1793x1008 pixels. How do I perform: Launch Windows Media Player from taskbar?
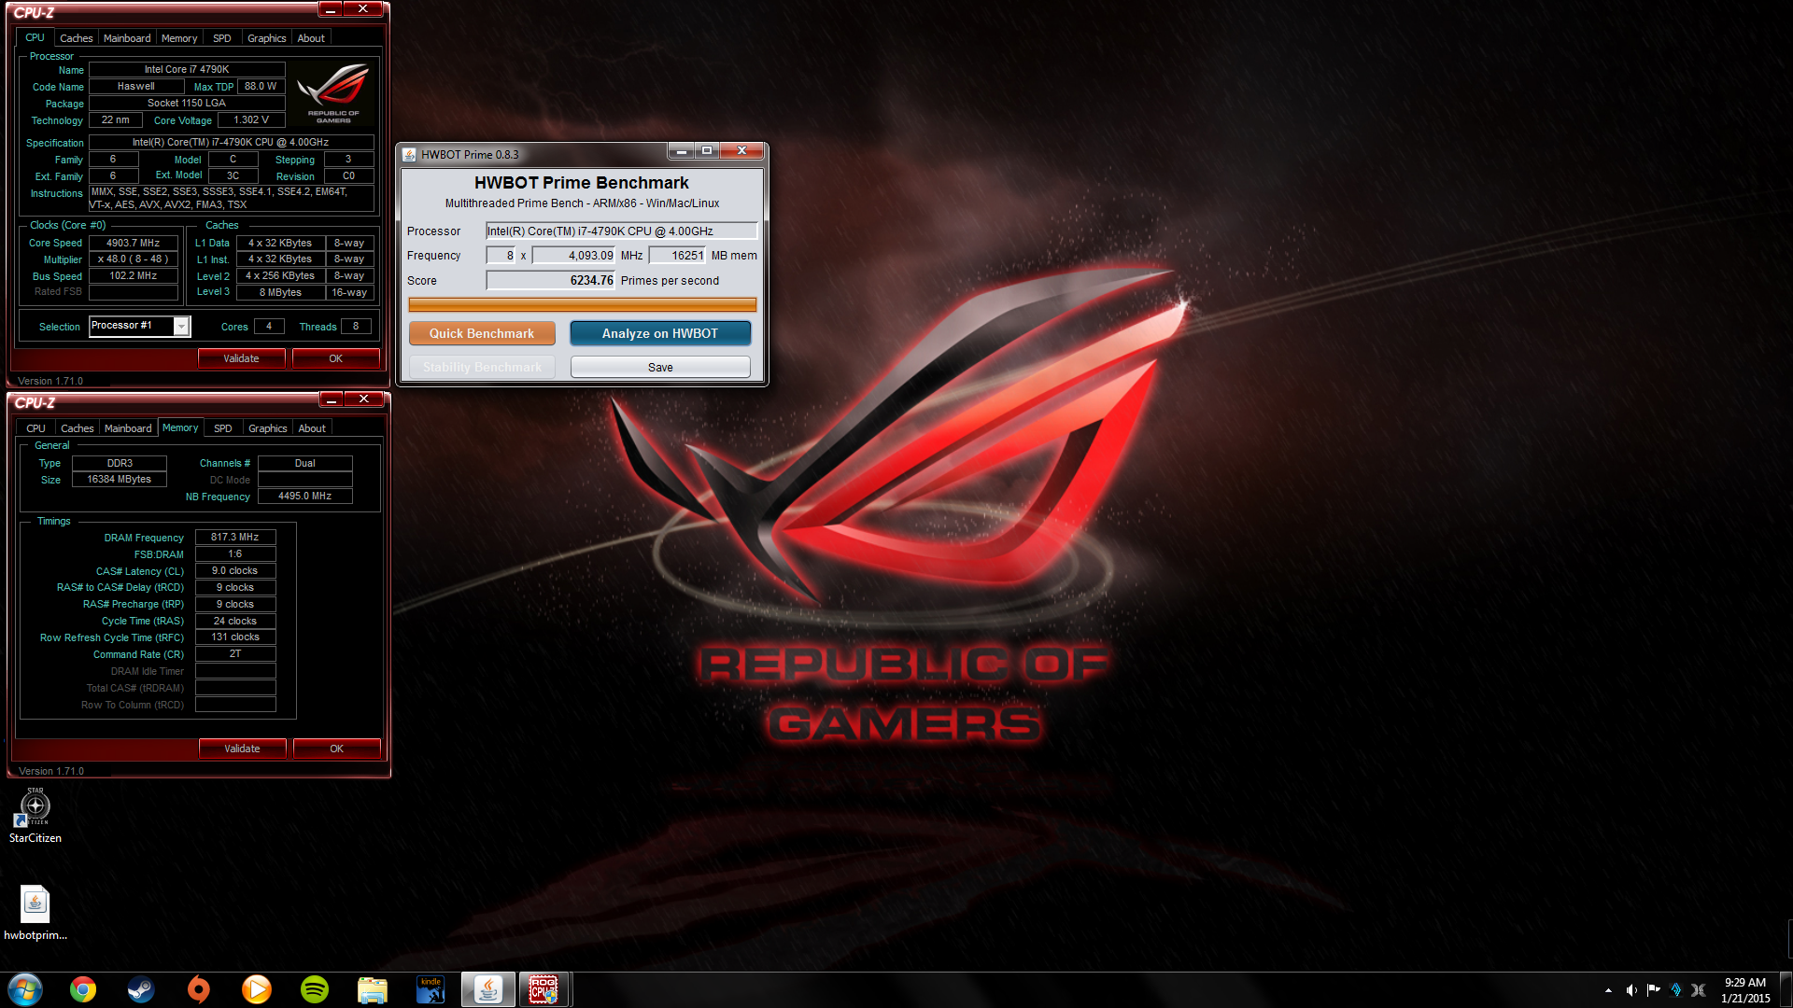point(257,989)
